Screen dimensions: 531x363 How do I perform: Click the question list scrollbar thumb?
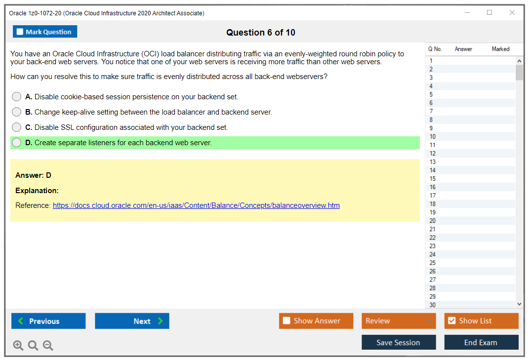point(519,73)
